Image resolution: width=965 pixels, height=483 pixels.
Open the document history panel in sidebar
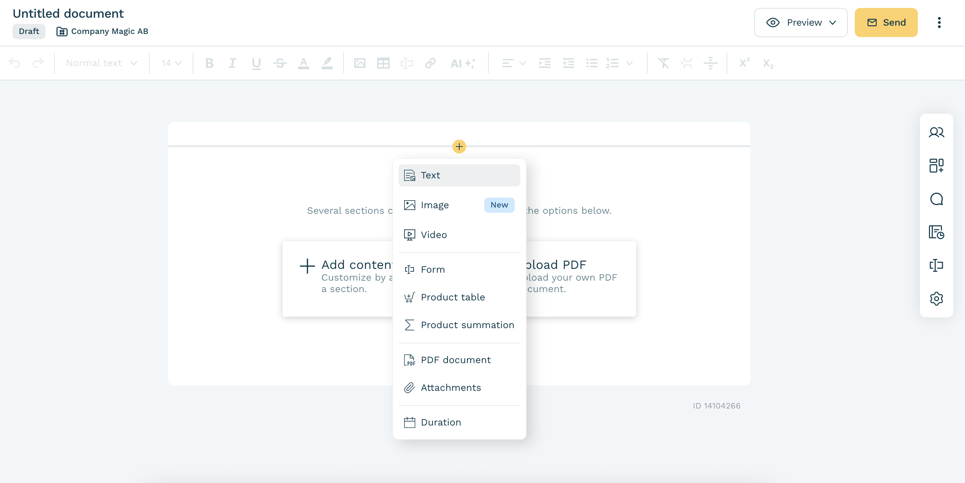pos(936,232)
